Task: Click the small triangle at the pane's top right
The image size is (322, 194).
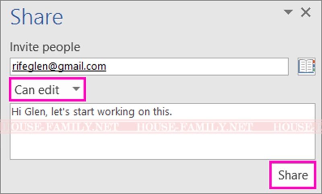Action: [x=288, y=12]
